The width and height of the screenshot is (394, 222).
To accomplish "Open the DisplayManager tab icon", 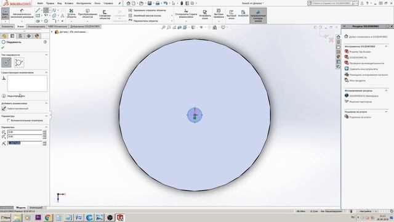I will [x=37, y=36].
